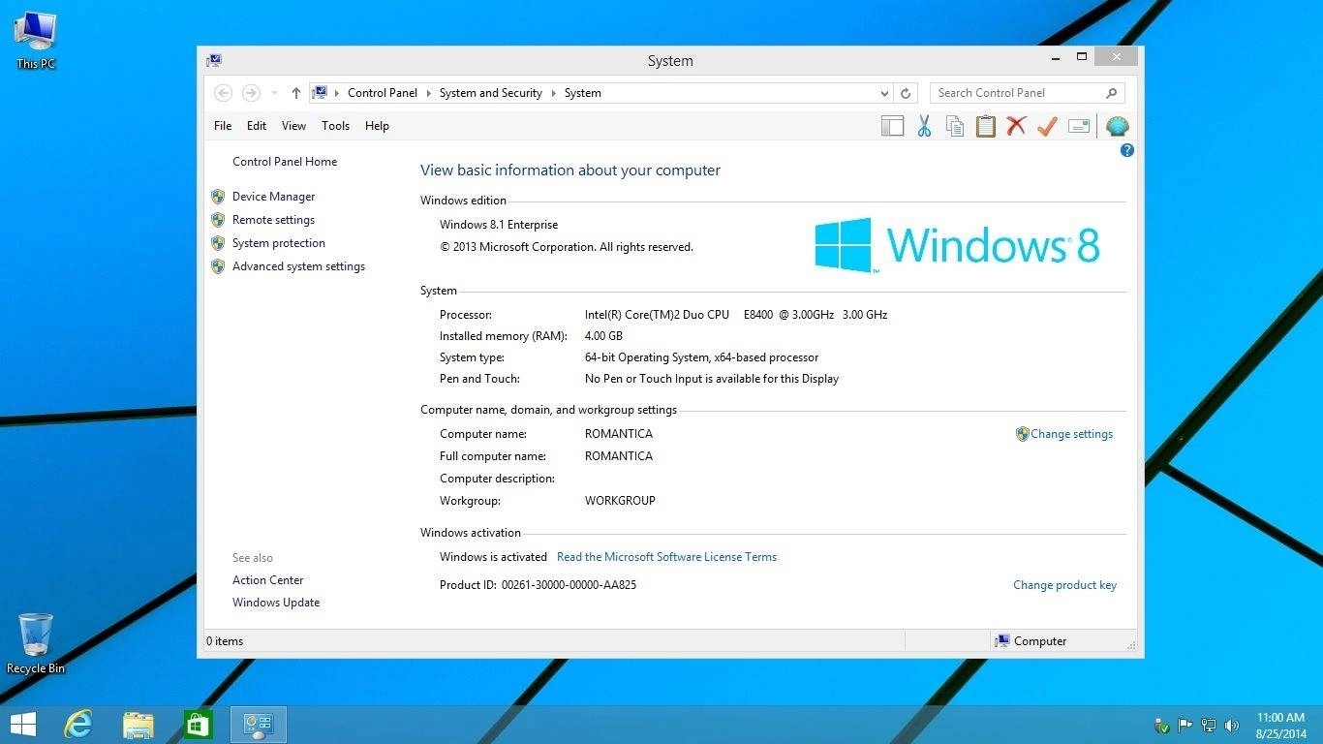Open the File menu
1323x744 pixels.
click(x=223, y=126)
